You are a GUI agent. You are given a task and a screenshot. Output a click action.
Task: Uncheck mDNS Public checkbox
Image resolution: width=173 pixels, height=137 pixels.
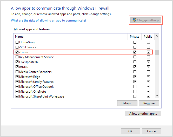point(148,67)
